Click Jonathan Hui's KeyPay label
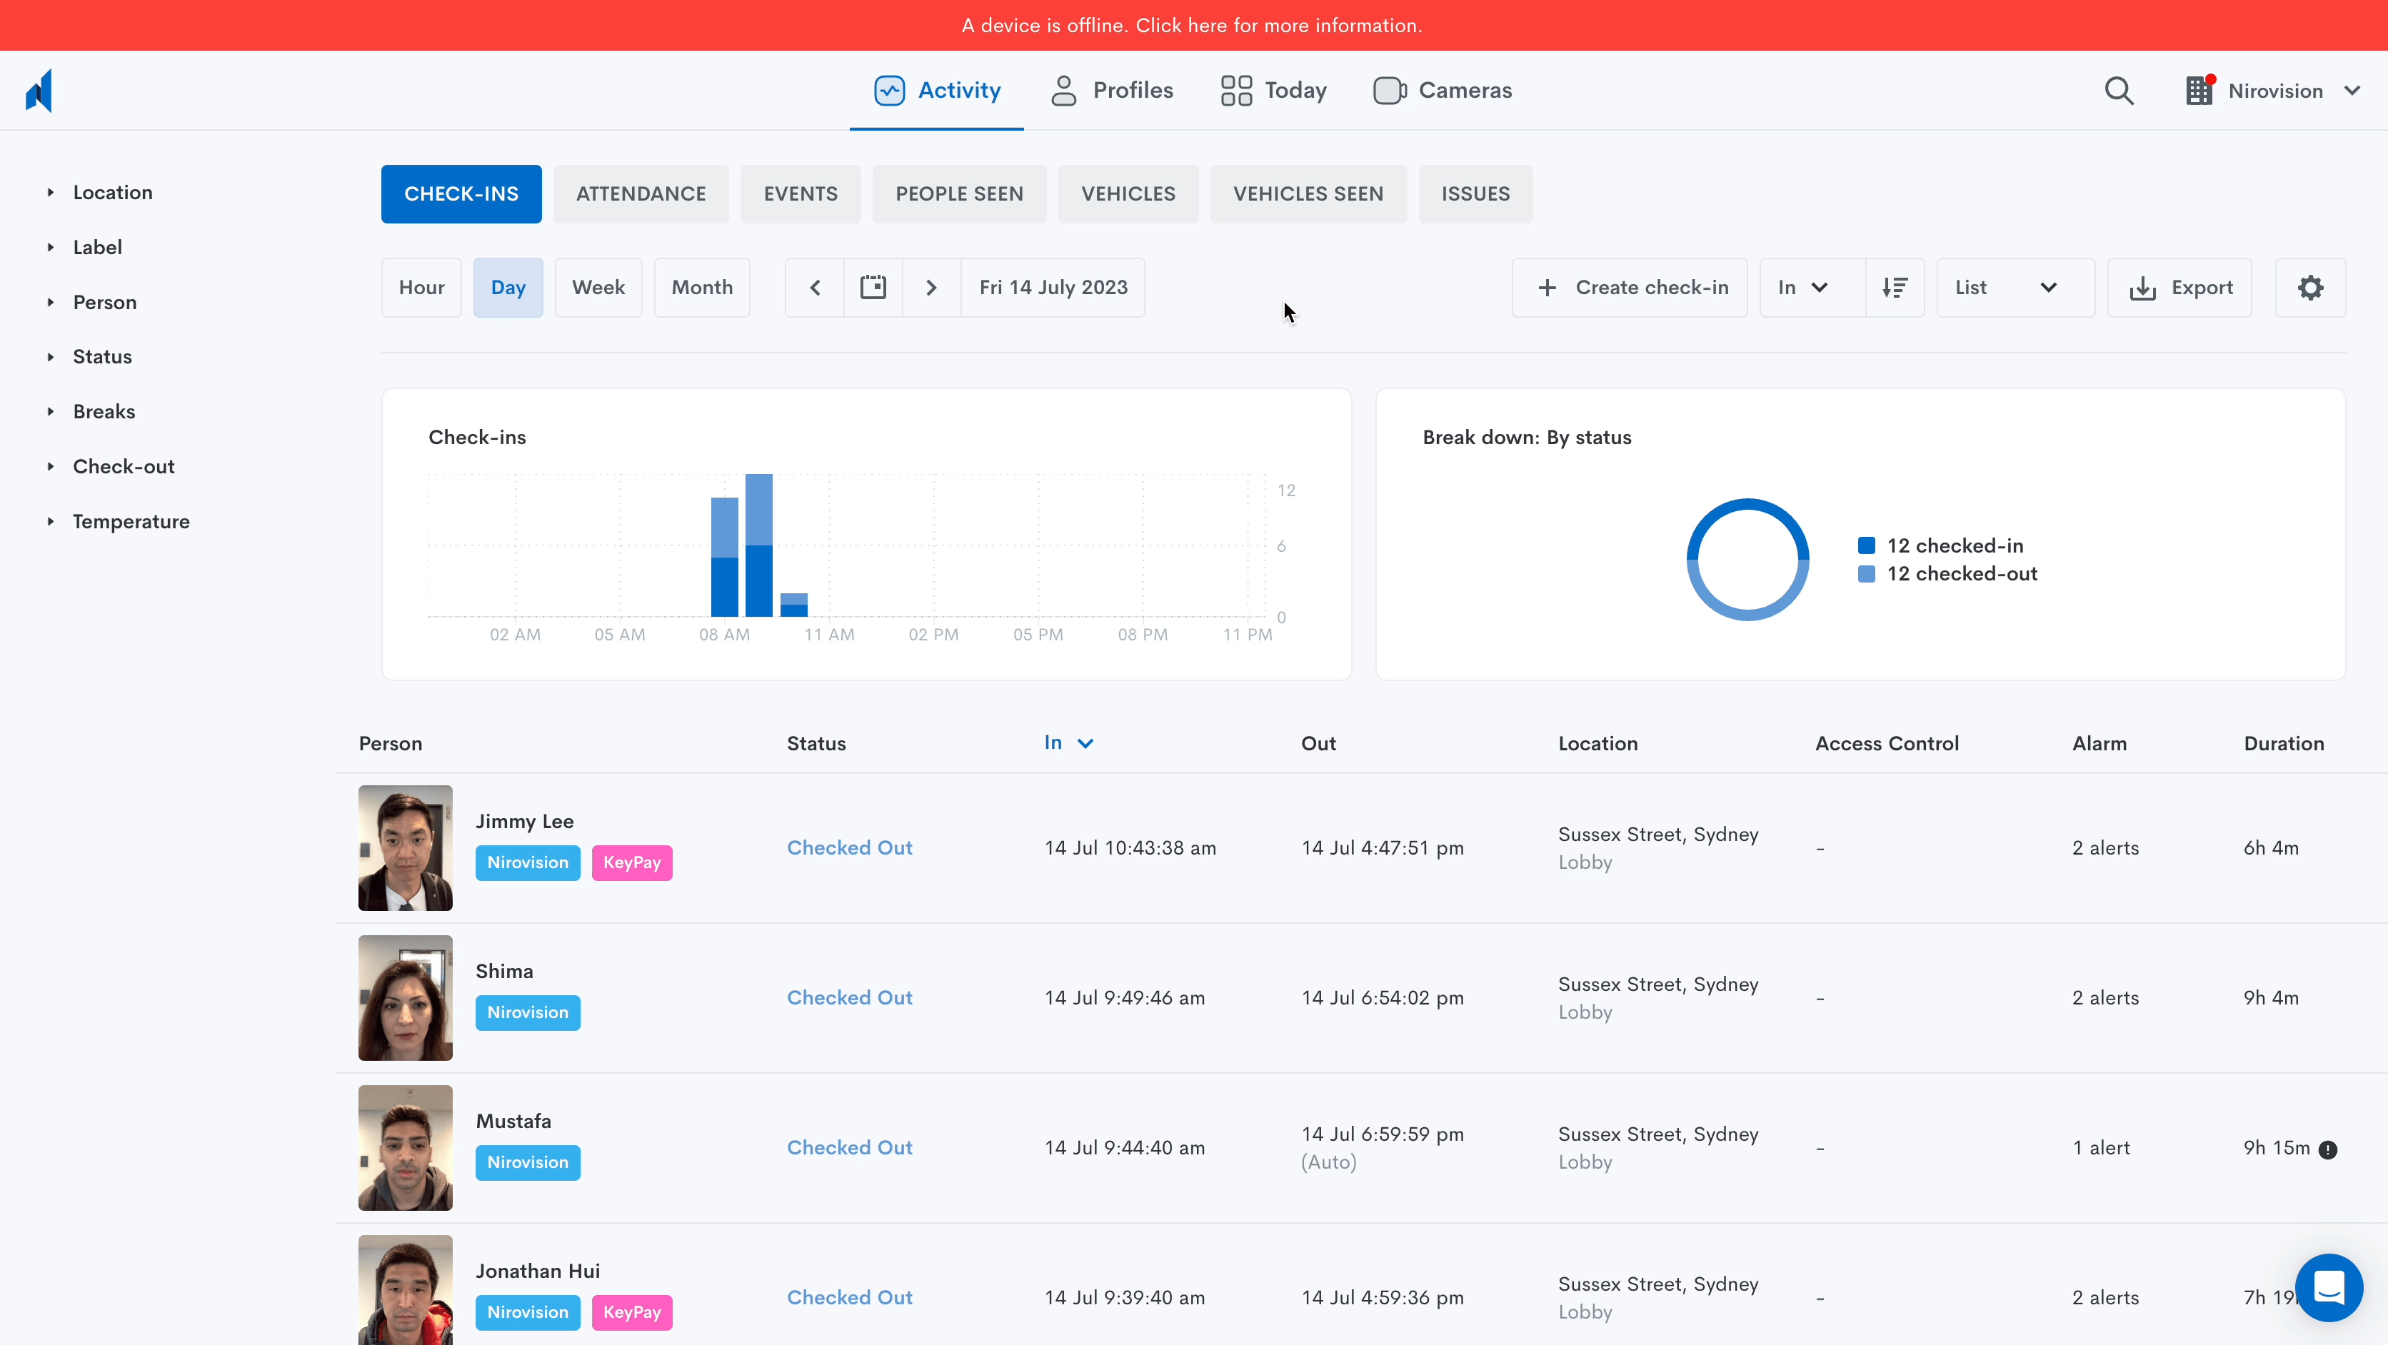 coord(631,1313)
